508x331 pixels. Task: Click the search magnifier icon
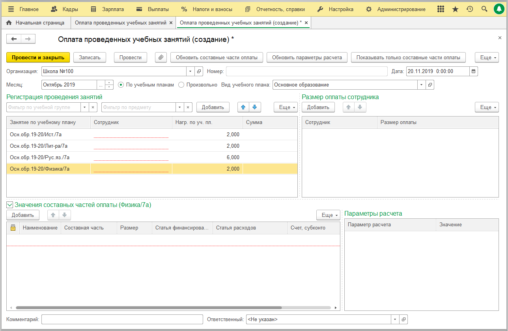coord(484,9)
